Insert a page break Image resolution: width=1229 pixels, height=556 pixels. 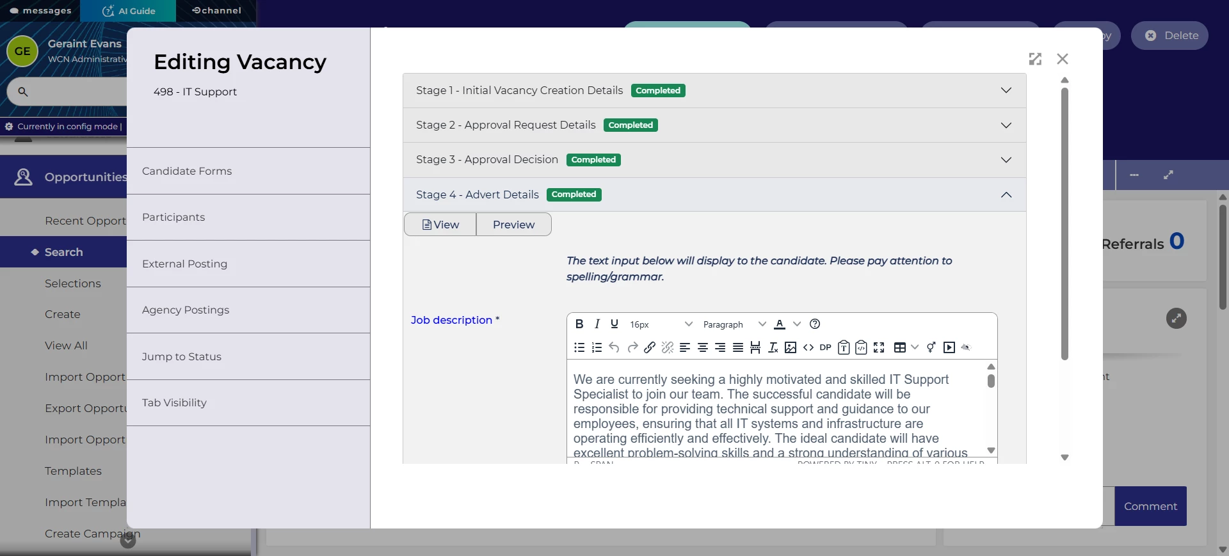pos(755,347)
